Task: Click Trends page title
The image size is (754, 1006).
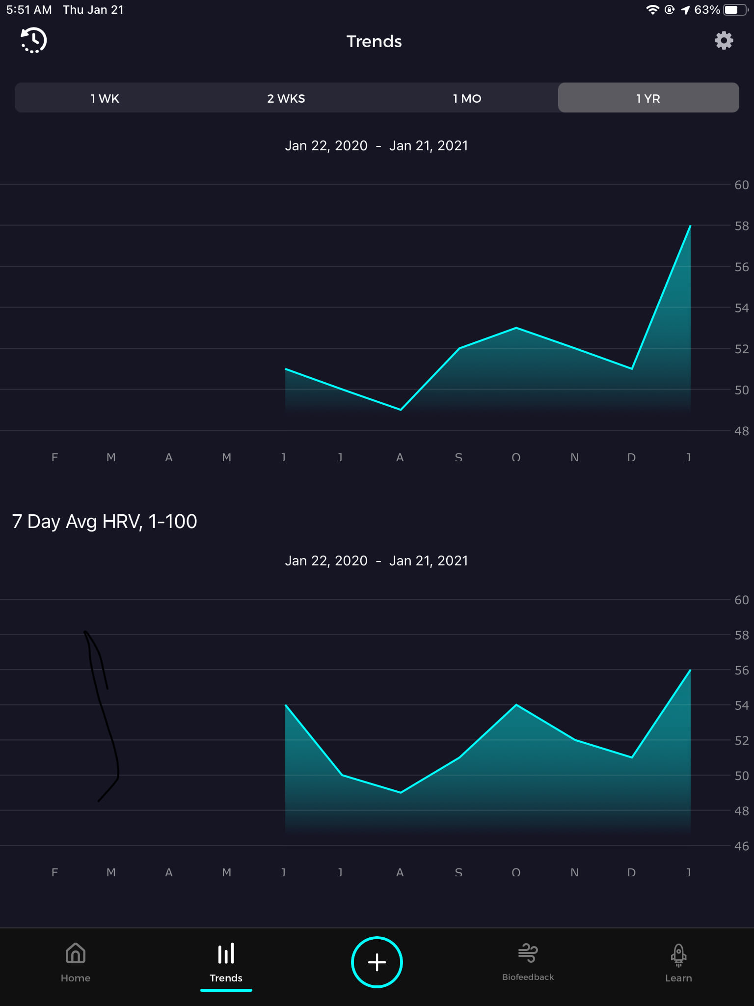Action: [374, 41]
